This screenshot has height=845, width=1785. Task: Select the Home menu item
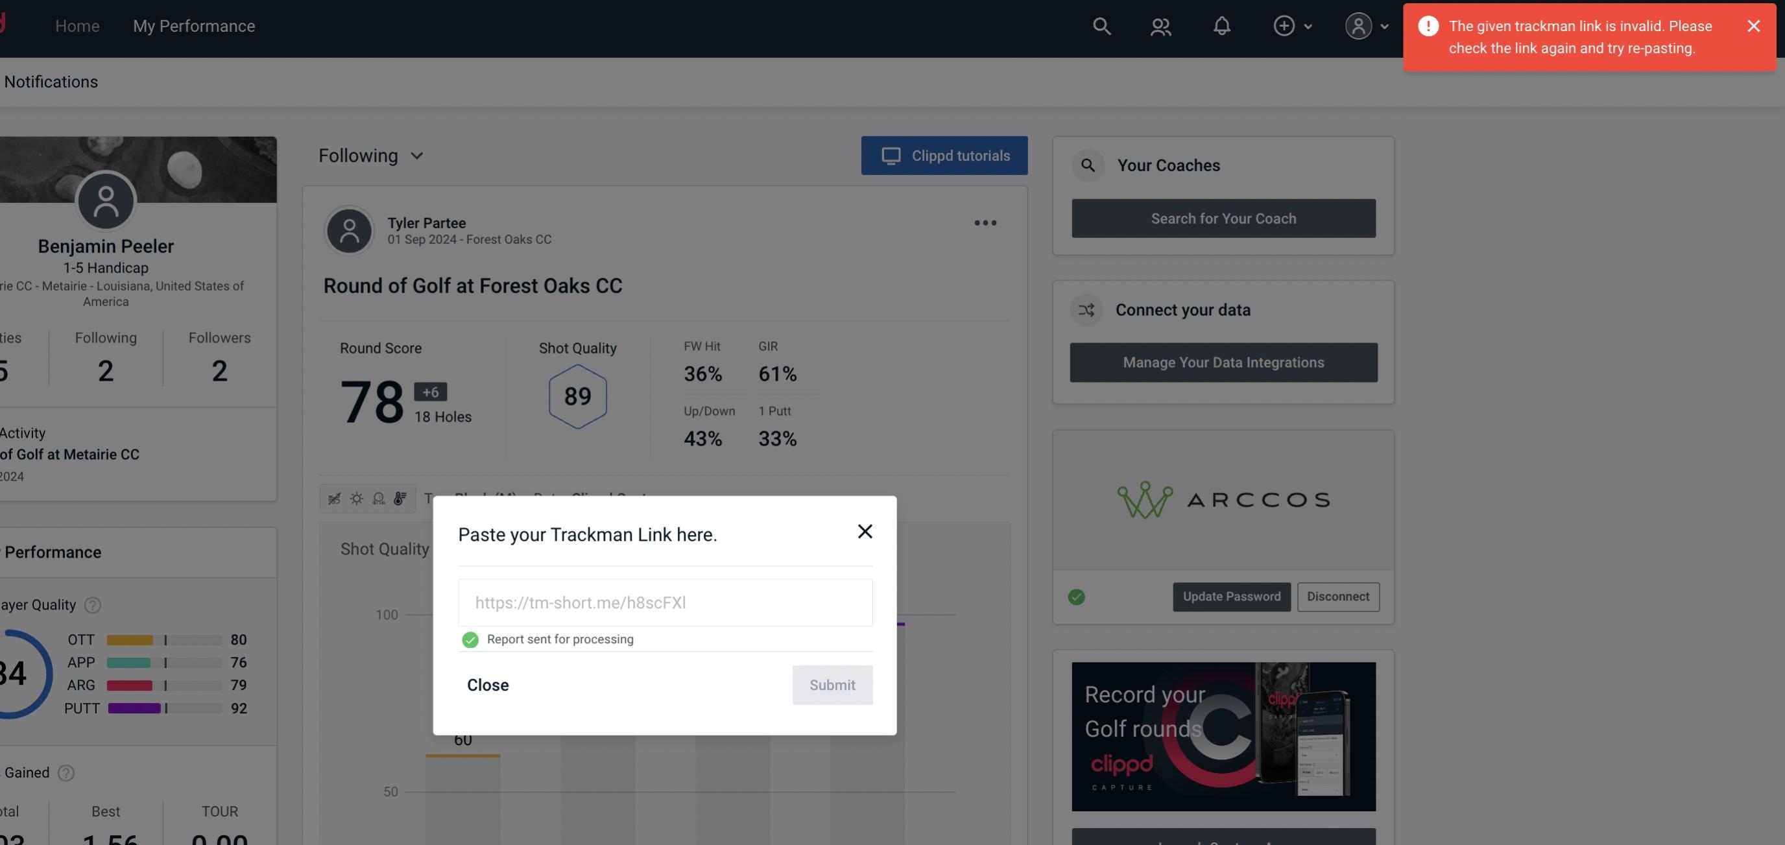point(77,25)
